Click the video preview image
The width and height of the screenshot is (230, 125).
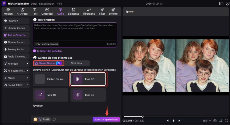(x=176, y=65)
